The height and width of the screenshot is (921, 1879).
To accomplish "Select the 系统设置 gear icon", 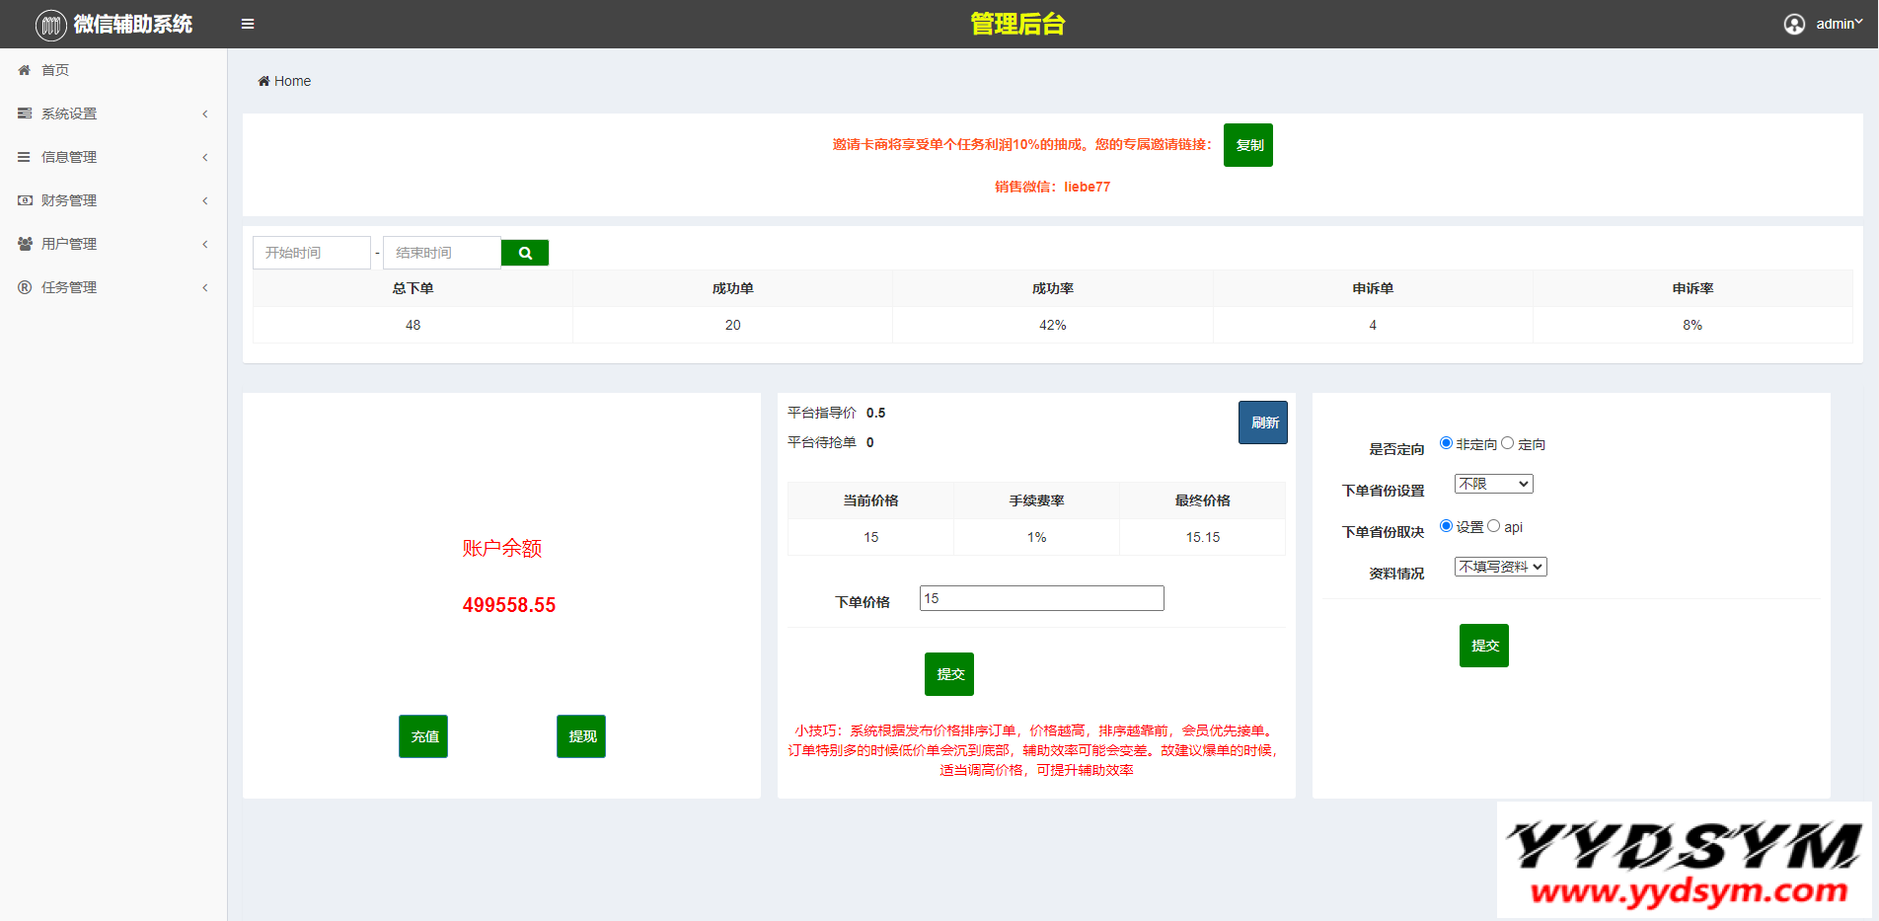I will pyautogui.click(x=24, y=114).
